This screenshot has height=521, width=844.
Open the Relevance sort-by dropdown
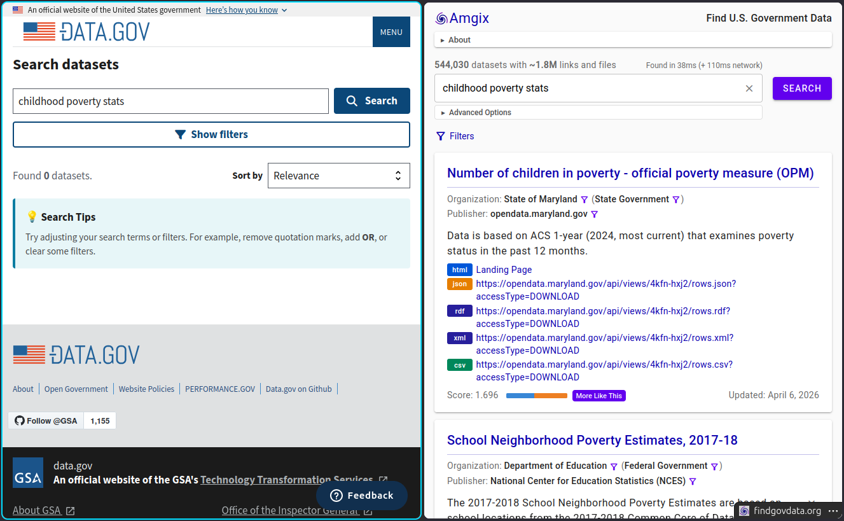tap(338, 176)
